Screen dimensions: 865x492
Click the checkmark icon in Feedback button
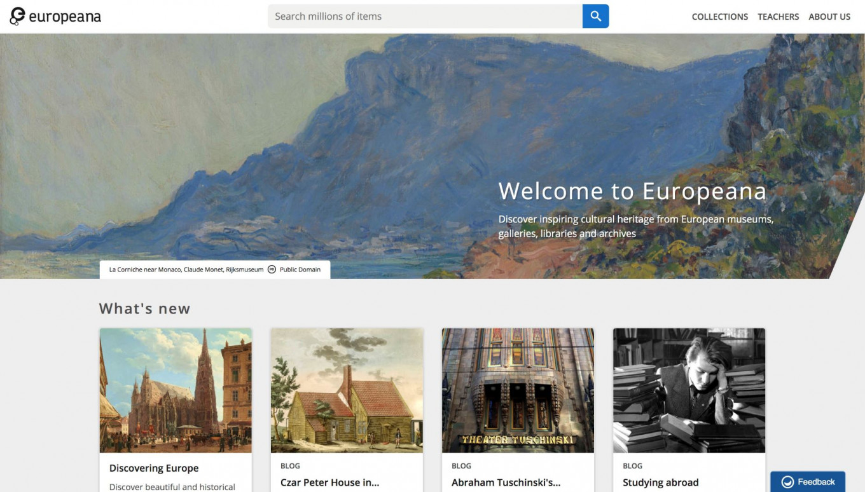coord(787,482)
